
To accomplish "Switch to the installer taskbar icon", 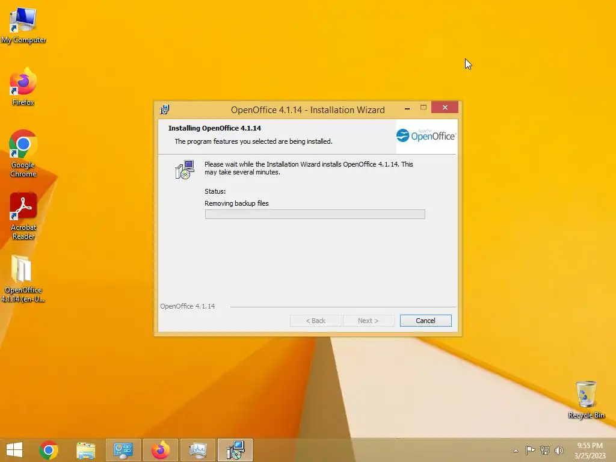I will point(235,450).
